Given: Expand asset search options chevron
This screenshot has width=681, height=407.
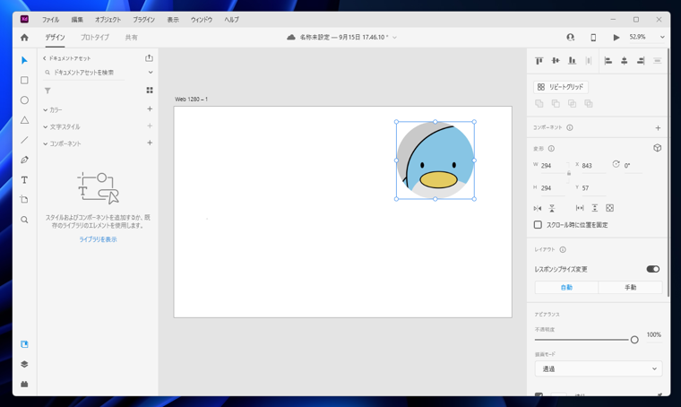Looking at the screenshot, I should click(151, 72).
